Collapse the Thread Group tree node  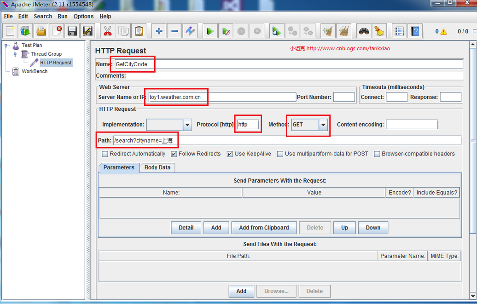[x=15, y=54]
